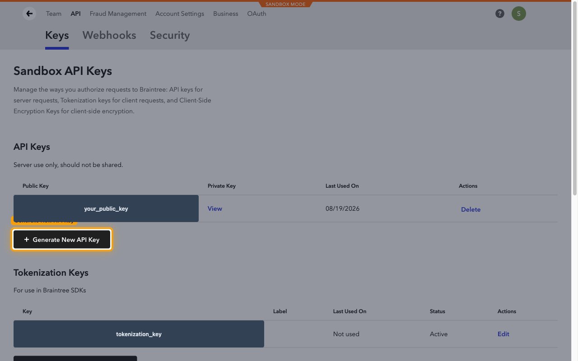The width and height of the screenshot is (578, 361).
Task: Go back using the arrow icon
Action: (x=29, y=14)
